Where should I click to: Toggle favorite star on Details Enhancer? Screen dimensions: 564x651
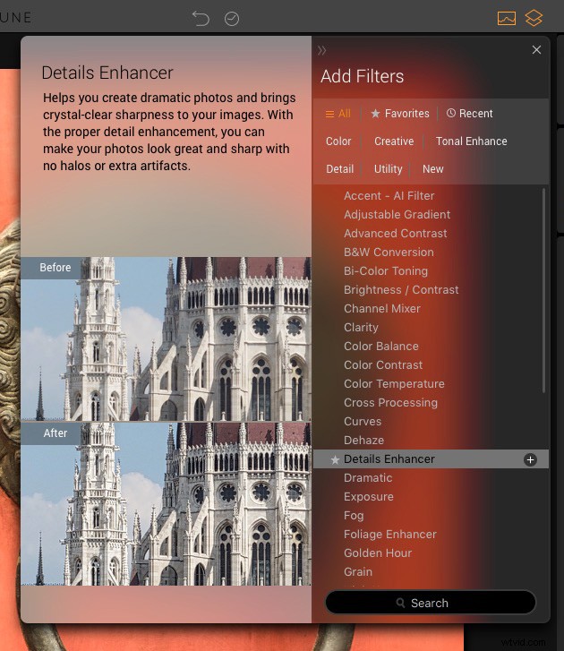tap(335, 459)
